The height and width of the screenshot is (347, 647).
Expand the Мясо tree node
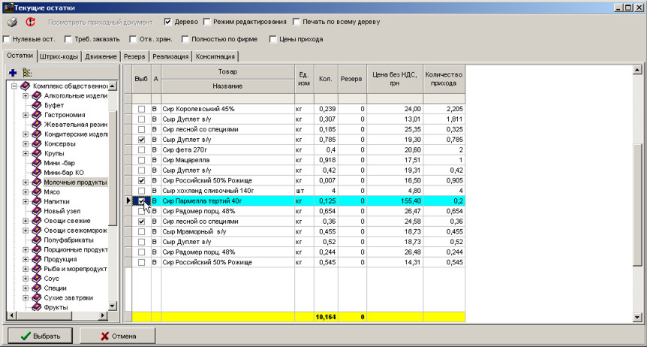click(26, 192)
